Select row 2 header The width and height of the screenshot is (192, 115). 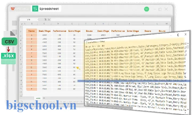pyautogui.click(x=21, y=31)
